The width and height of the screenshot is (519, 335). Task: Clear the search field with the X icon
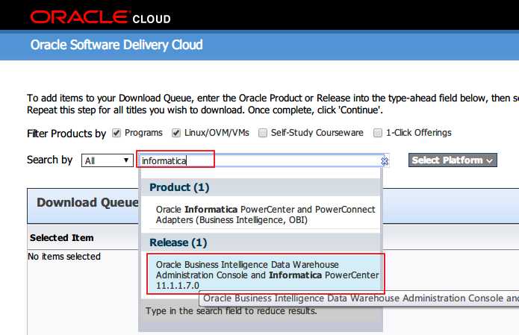tap(385, 161)
